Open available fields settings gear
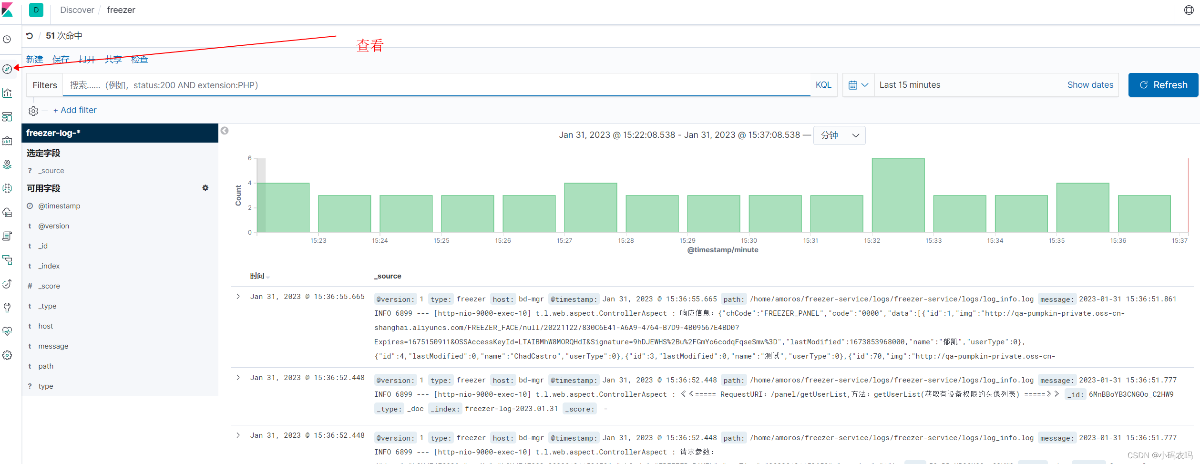The image size is (1200, 464). coord(205,188)
